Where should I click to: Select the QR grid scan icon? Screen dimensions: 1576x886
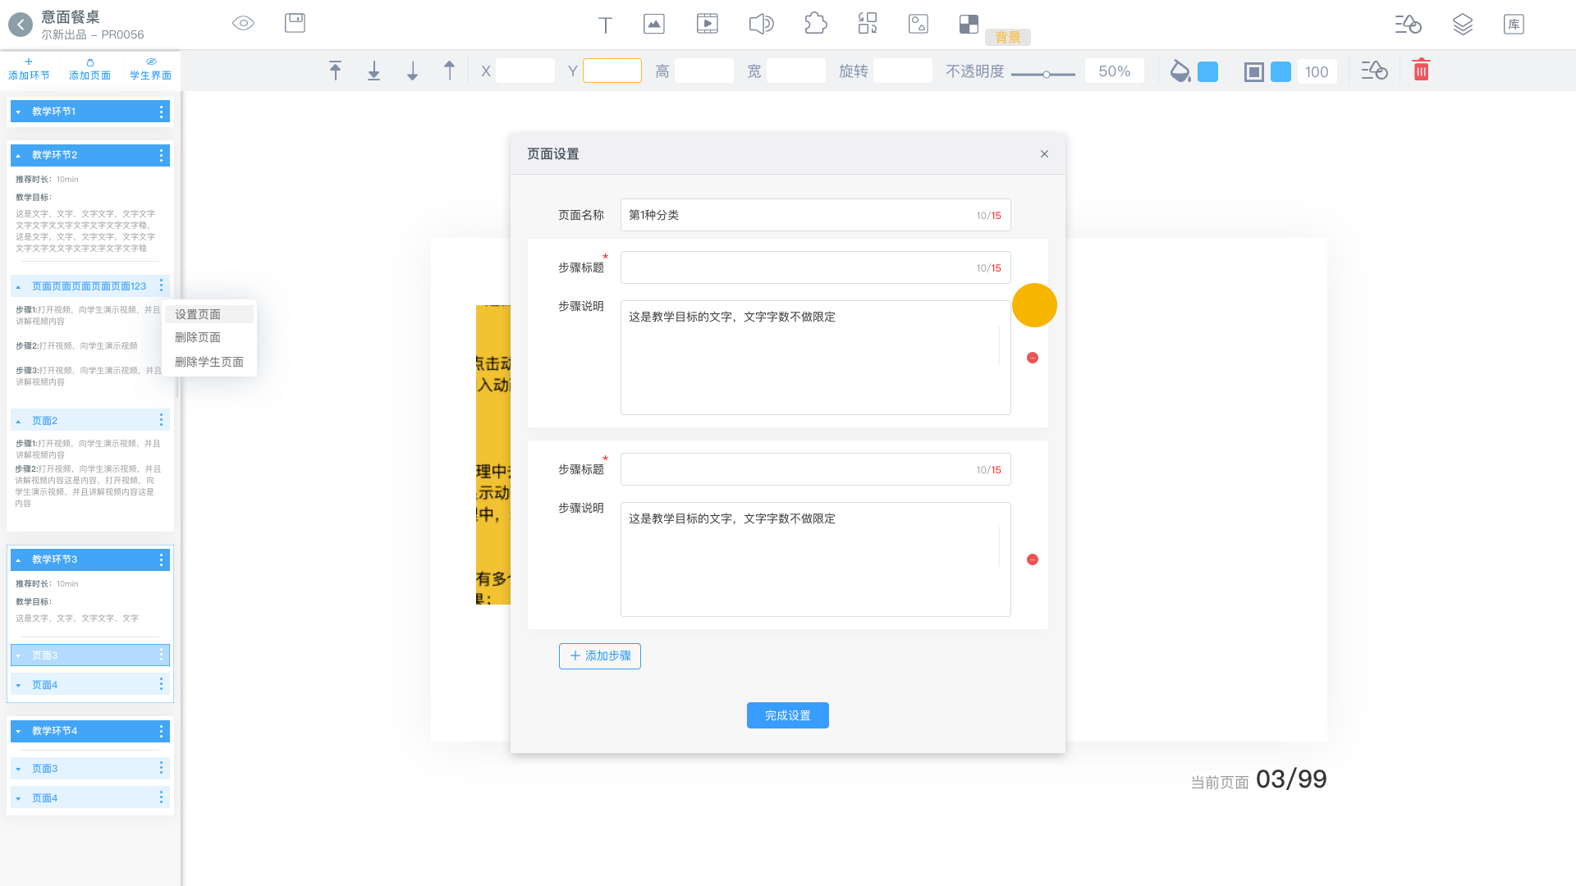click(868, 23)
